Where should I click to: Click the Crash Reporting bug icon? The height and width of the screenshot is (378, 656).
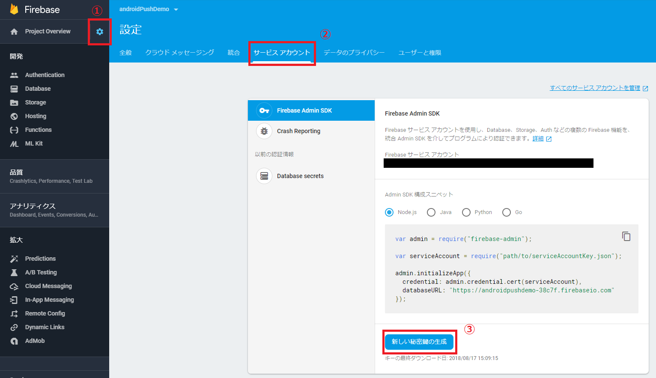(x=264, y=131)
